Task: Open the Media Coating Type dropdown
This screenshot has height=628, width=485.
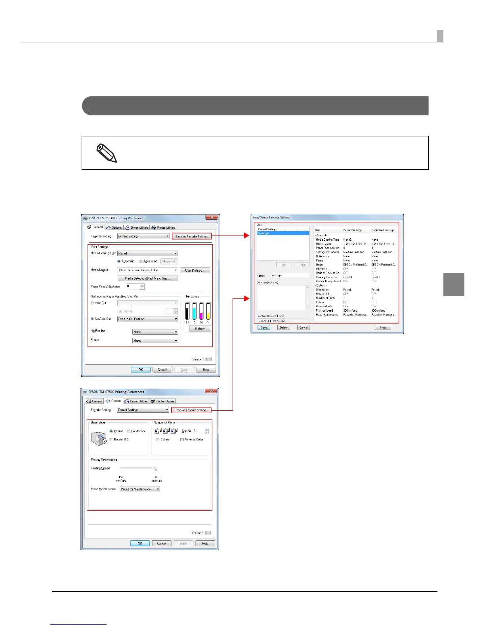Action: click(147, 253)
